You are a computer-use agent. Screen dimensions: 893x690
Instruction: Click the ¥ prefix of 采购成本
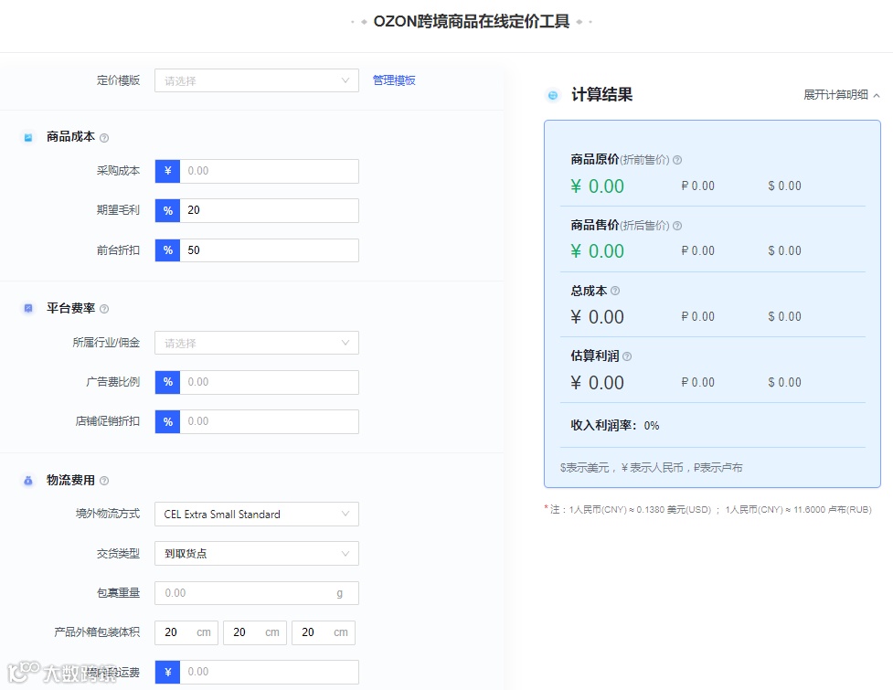point(167,172)
